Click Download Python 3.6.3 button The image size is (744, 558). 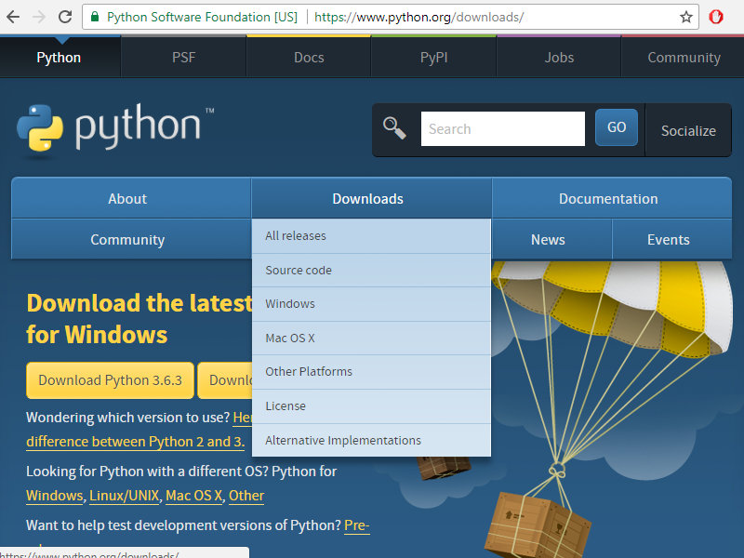click(x=110, y=380)
